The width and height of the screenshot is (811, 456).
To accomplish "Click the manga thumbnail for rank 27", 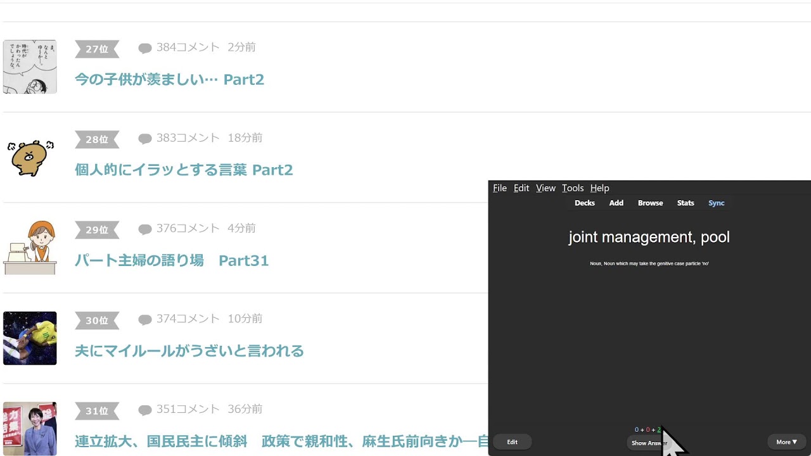I will click(x=30, y=66).
